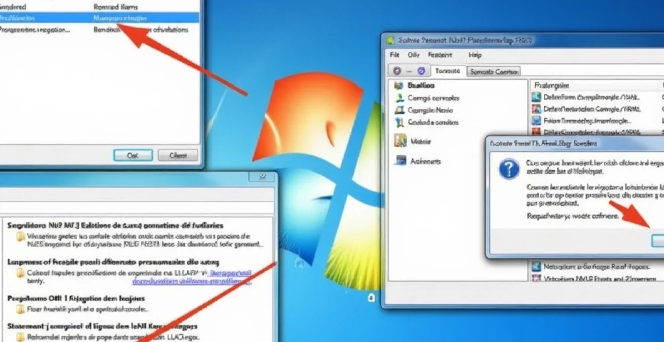
Task: Click the wrench-and-person sidebar icon
Action: click(x=399, y=98)
